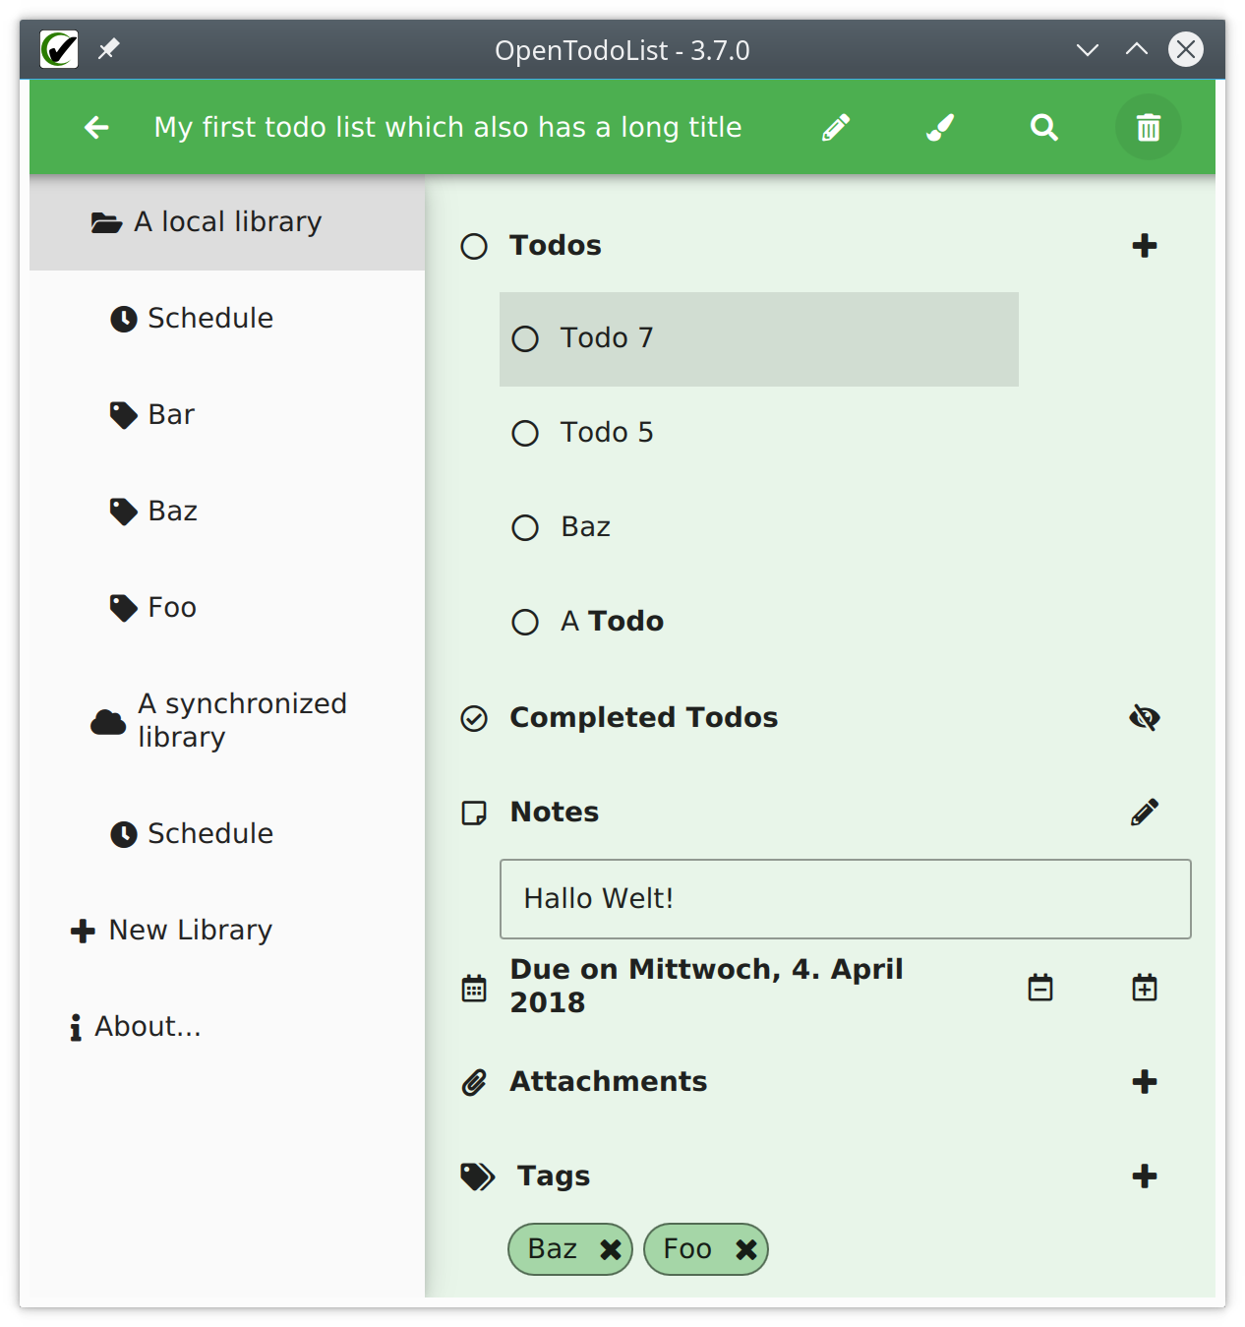Mark Todo 7 as done
This screenshot has height=1327, width=1245.
525,339
